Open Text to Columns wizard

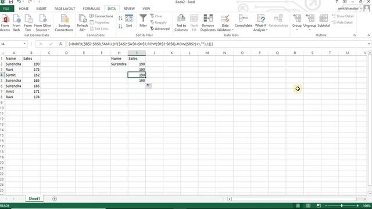coord(181,23)
